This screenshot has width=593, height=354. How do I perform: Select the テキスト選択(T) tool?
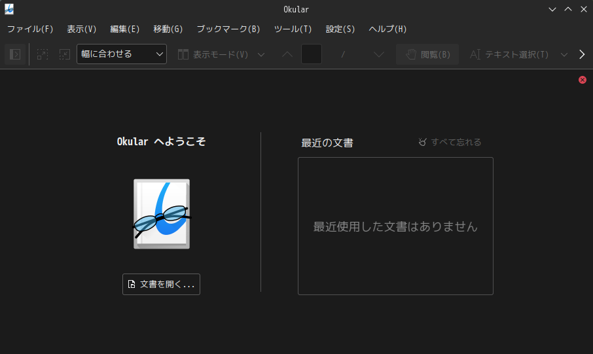pyautogui.click(x=509, y=54)
